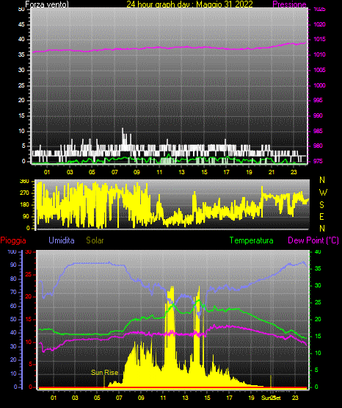Click the '270' wind direction axis value

24,193
